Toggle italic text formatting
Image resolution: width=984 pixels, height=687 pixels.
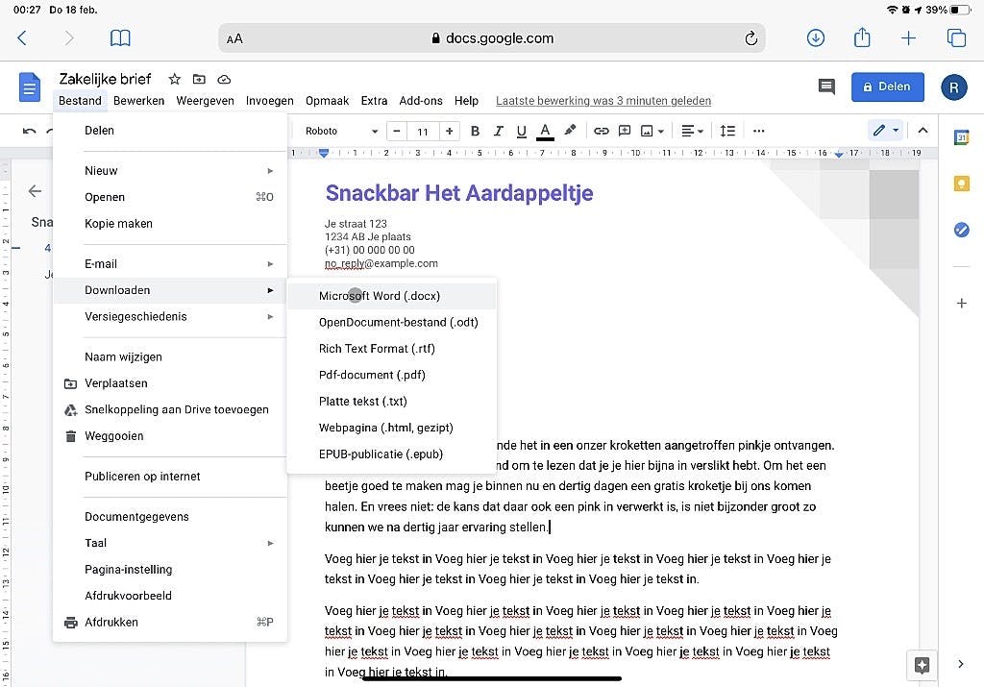[498, 131]
